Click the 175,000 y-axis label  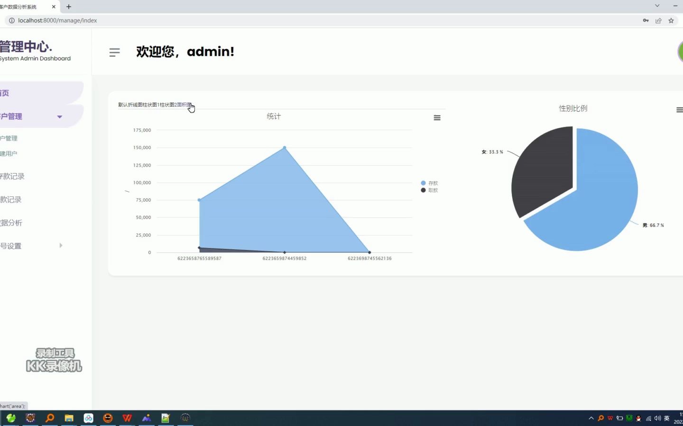tap(142, 130)
